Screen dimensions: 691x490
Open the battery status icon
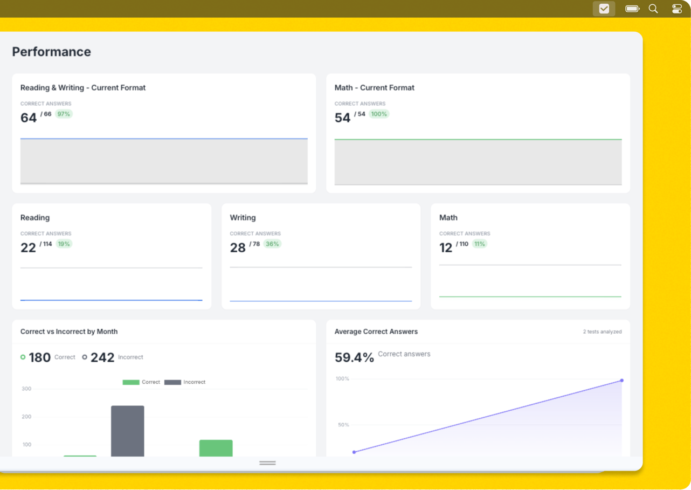(632, 9)
